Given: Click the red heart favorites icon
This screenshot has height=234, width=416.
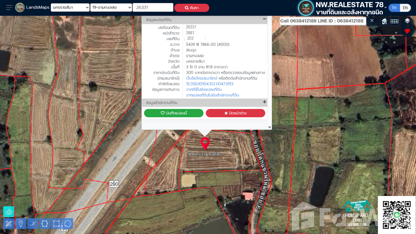Looking at the screenshot, I should click(407, 31).
